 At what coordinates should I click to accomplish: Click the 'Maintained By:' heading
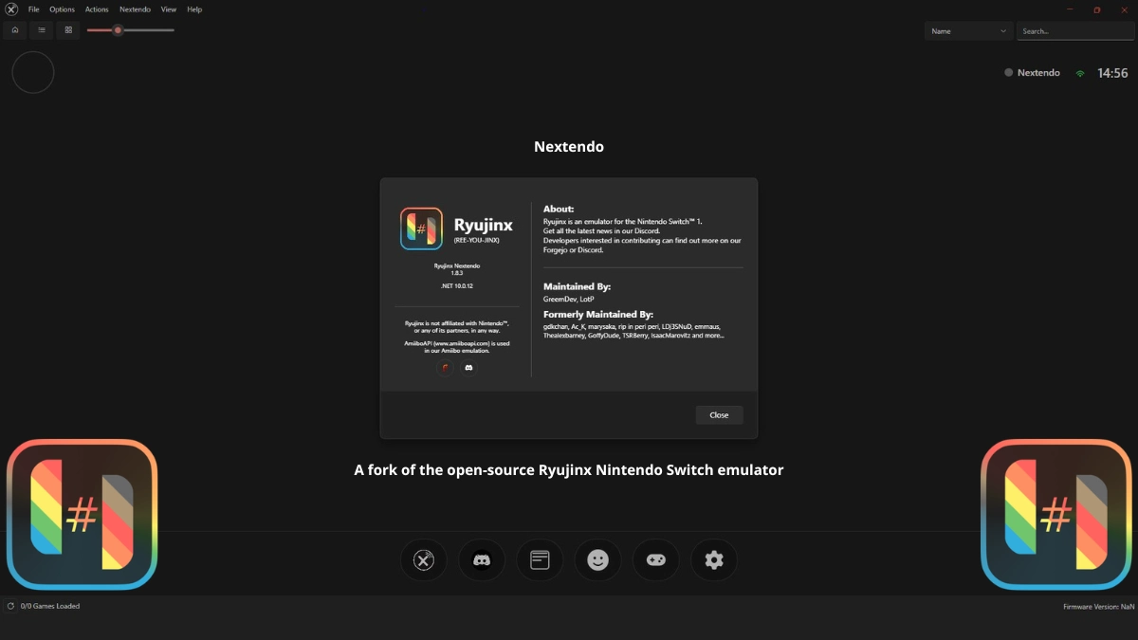coord(577,286)
